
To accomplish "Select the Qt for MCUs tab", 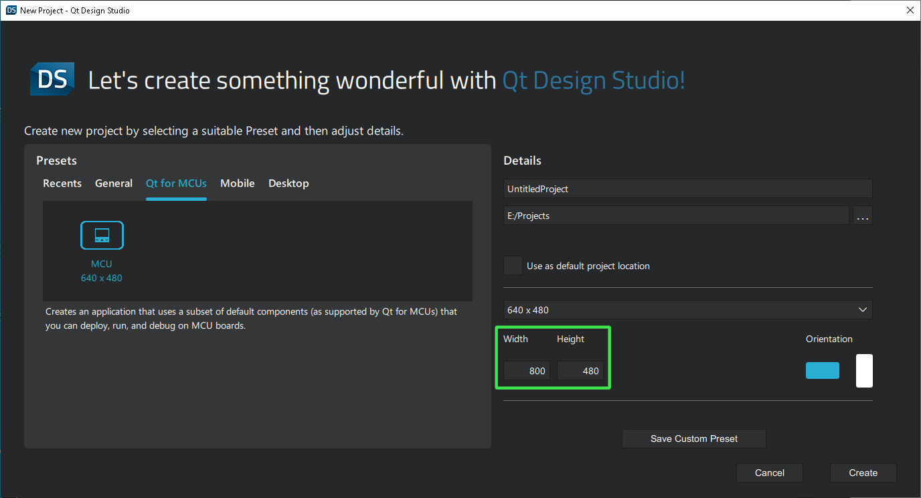I will click(x=176, y=183).
